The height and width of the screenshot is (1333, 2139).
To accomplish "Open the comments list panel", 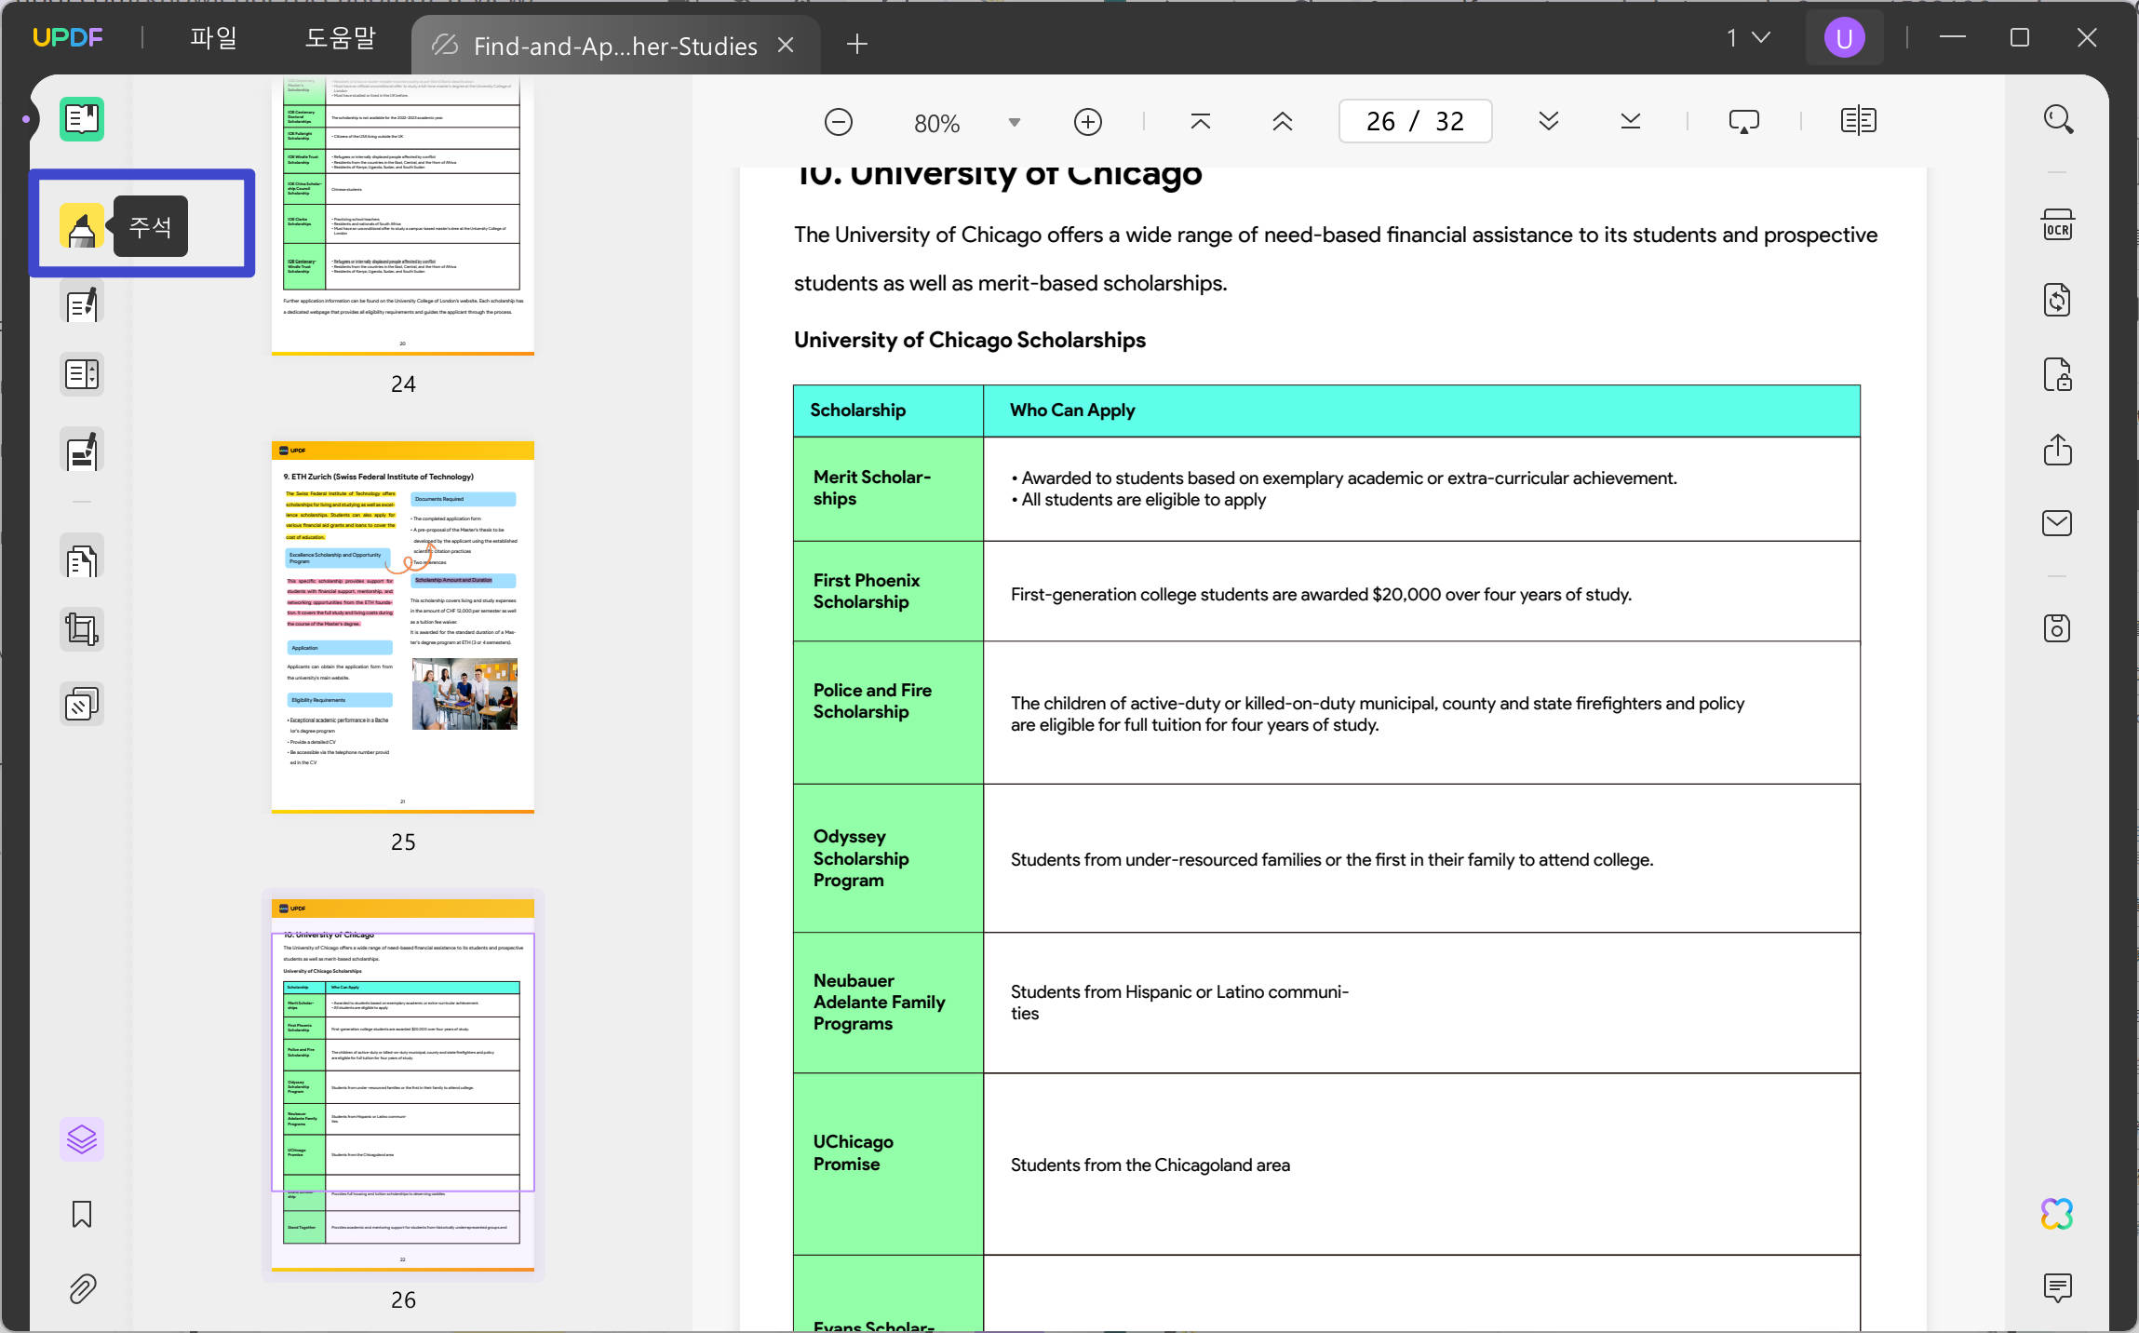I will click(2058, 1287).
